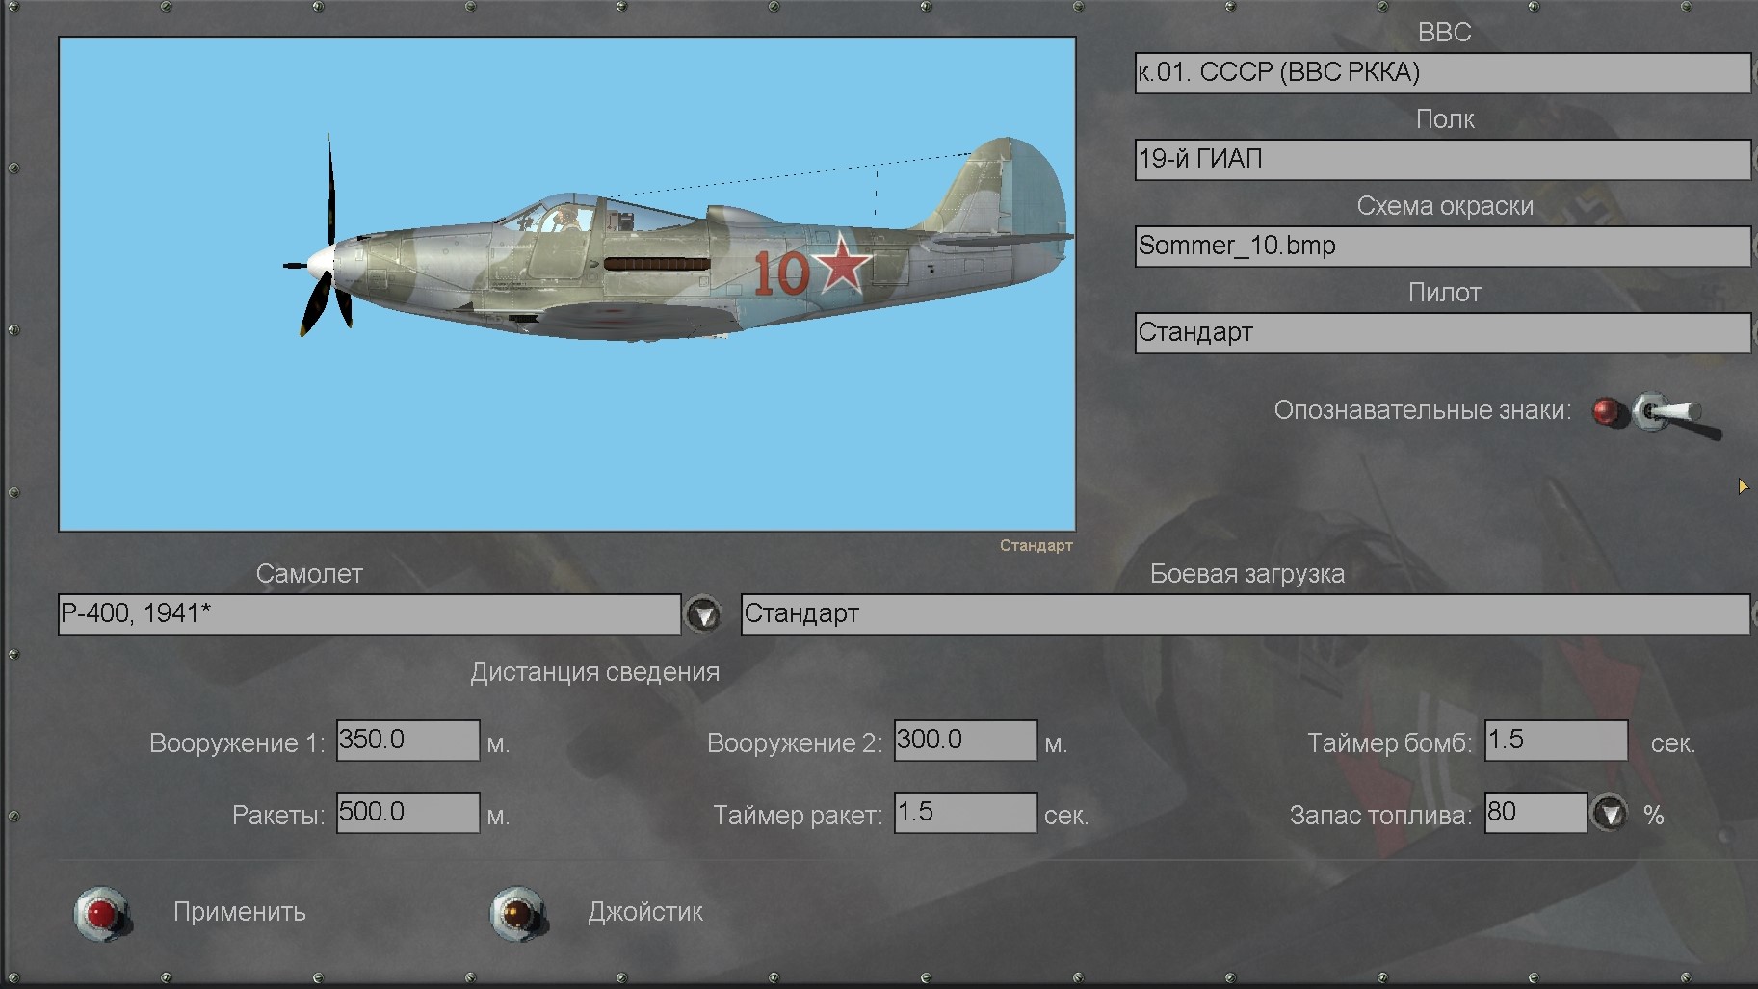Click the Схема окраски heading text
Screen dimensions: 1758x989
[x=1445, y=206]
